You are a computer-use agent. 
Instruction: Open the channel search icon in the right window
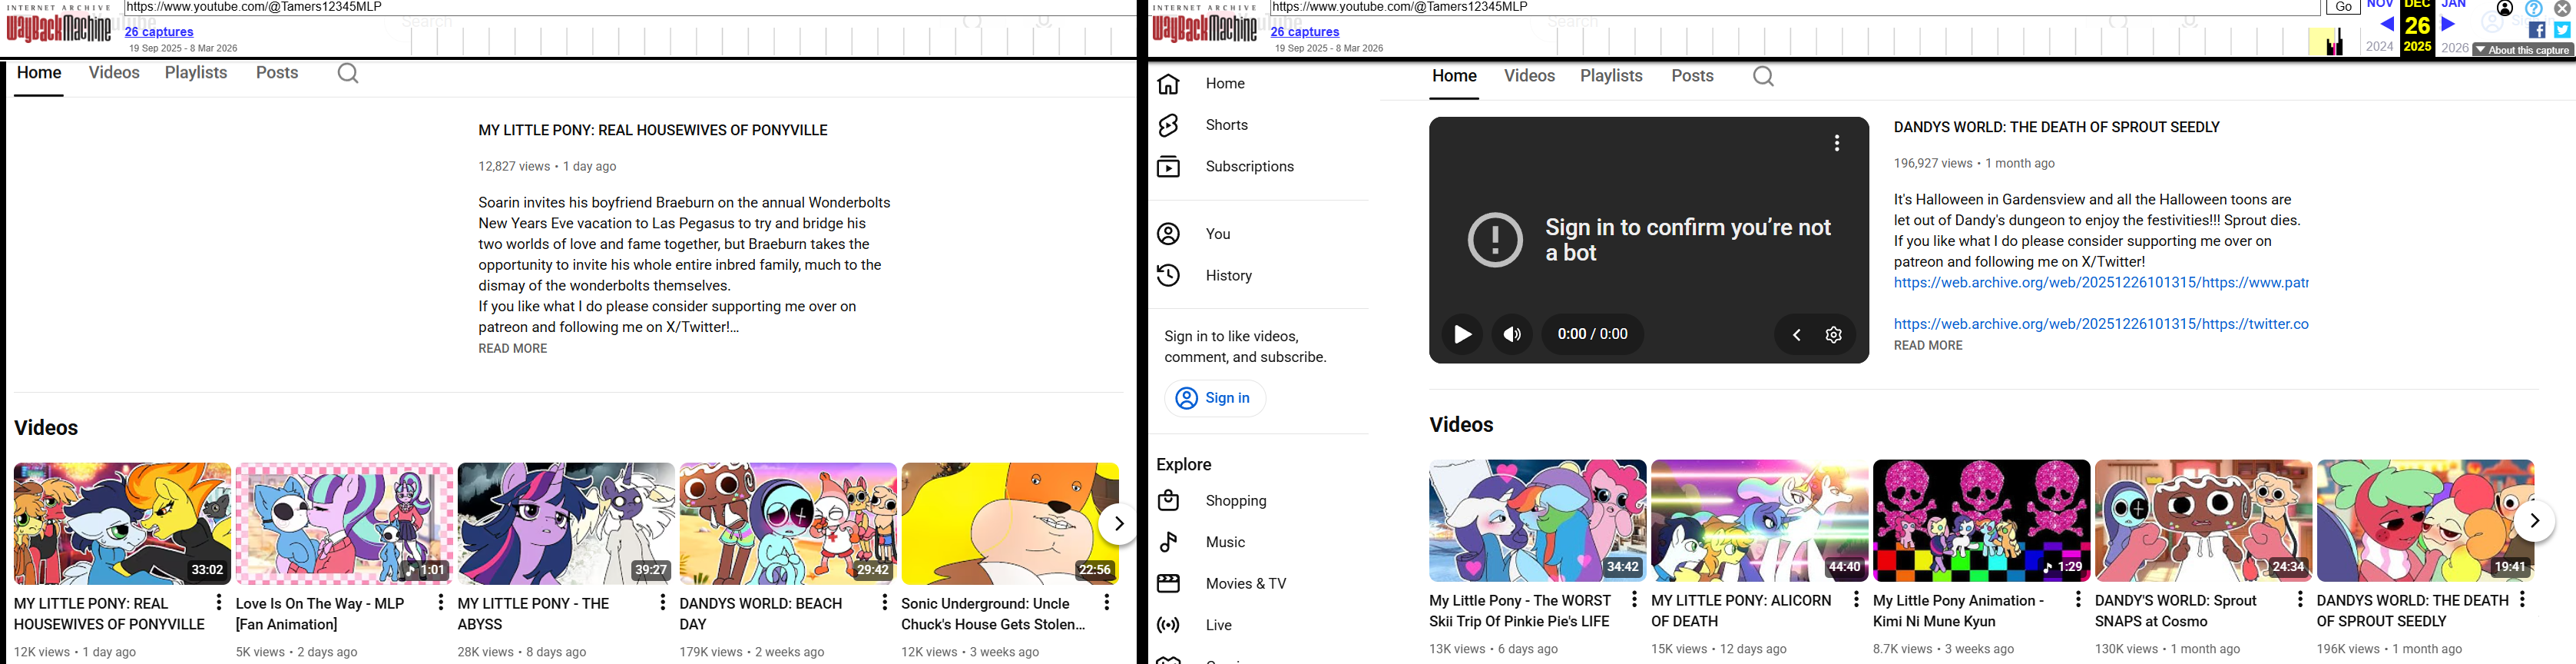(1763, 76)
